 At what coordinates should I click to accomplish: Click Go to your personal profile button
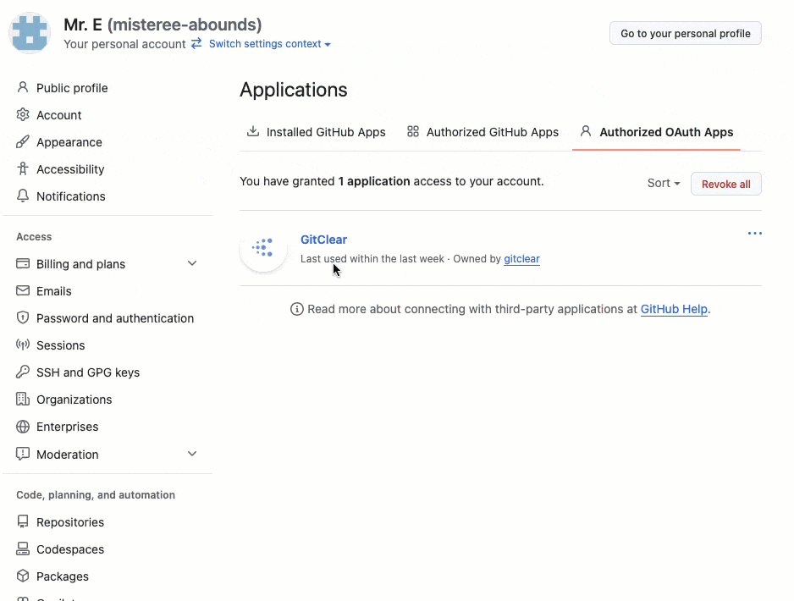click(x=685, y=34)
